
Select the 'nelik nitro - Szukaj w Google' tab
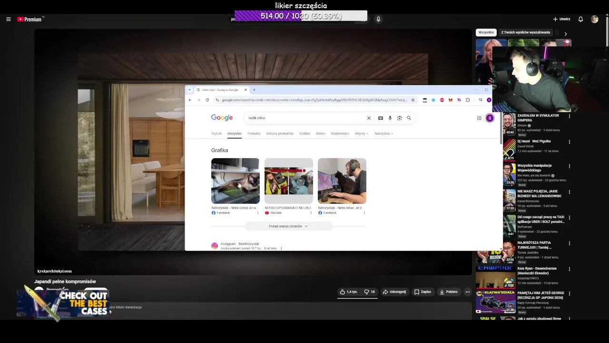click(221, 90)
